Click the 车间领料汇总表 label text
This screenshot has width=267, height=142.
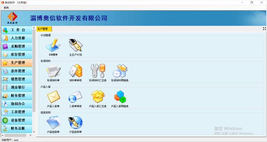(x=98, y=80)
